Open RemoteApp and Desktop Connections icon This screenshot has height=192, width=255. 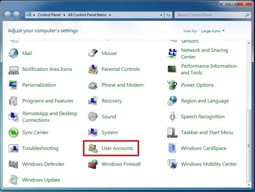[13, 117]
